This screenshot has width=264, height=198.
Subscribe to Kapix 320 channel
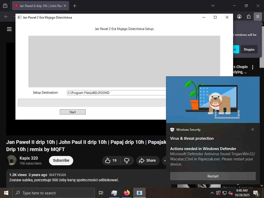[61, 160]
